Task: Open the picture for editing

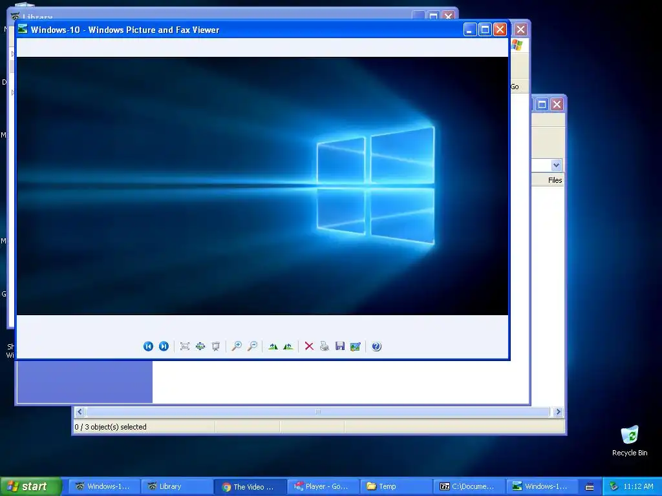Action: (356, 346)
